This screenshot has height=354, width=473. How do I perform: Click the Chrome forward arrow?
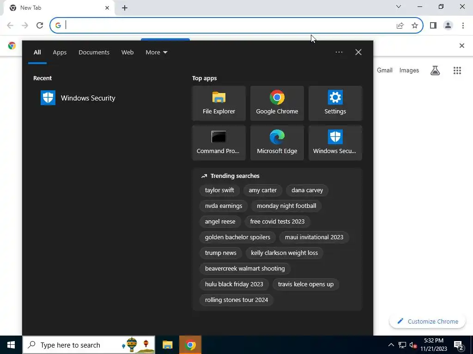click(25, 25)
